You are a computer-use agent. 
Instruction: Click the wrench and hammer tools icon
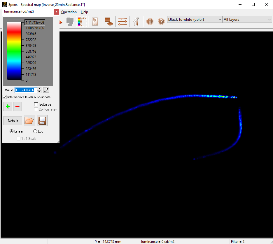(x=136, y=21)
